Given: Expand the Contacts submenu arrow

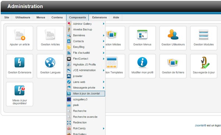Looking at the screenshot, I should click(x=104, y=41).
